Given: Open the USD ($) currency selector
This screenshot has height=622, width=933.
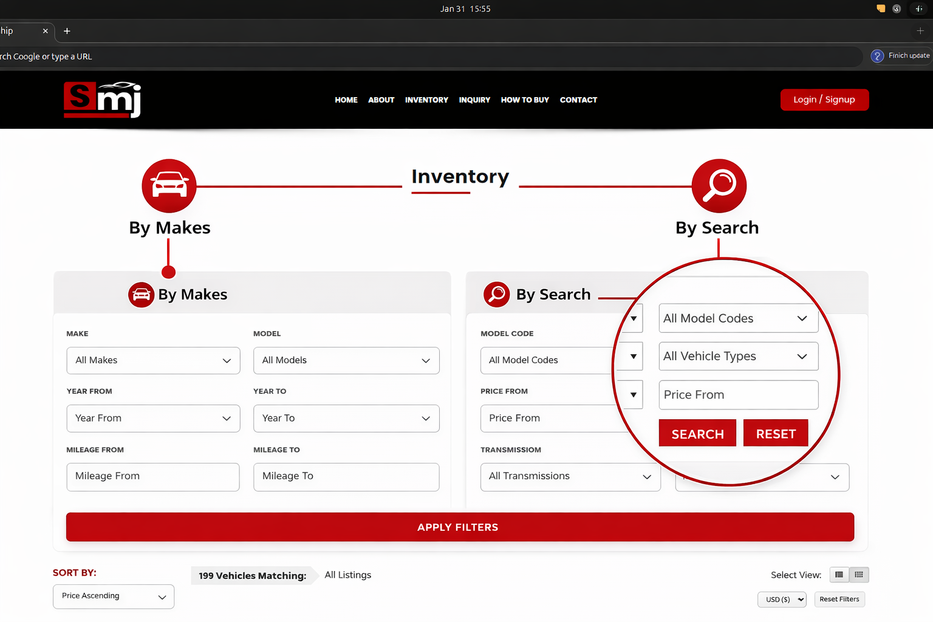Looking at the screenshot, I should [782, 600].
